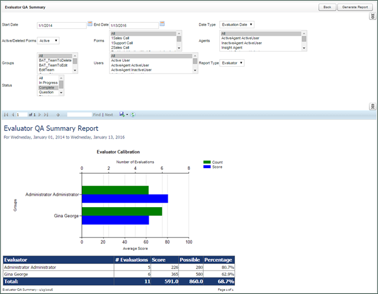378x294 pixels.
Task: Refresh the report with green icon
Action: (x=133, y=115)
